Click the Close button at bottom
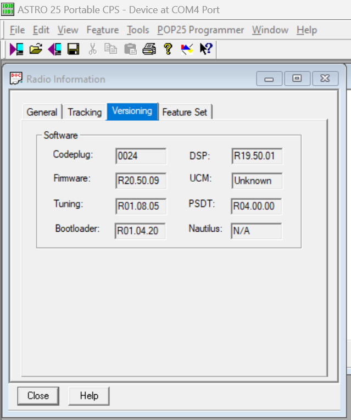The image size is (351, 420). point(38,396)
